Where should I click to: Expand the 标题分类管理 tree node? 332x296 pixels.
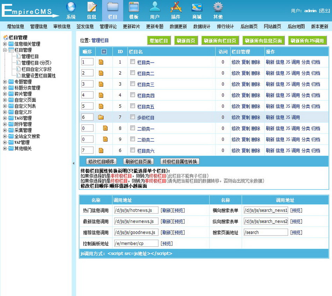coord(5,88)
